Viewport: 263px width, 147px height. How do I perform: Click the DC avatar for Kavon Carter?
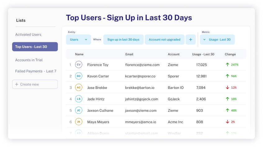click(79, 76)
